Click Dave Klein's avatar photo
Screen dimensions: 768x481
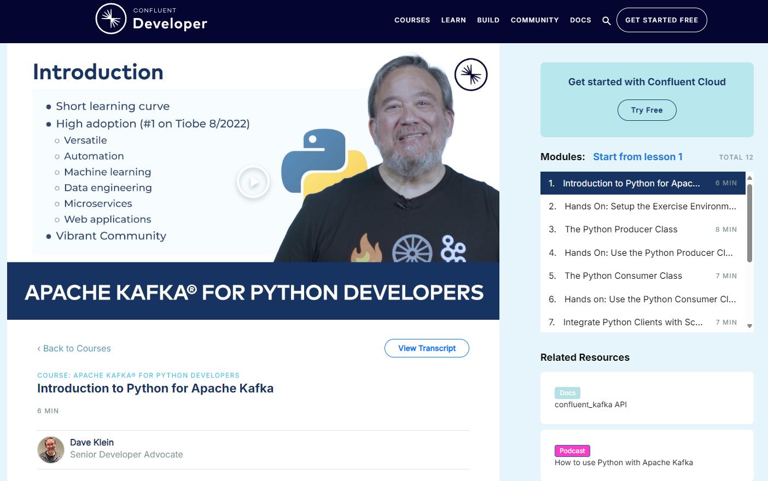[51, 450]
